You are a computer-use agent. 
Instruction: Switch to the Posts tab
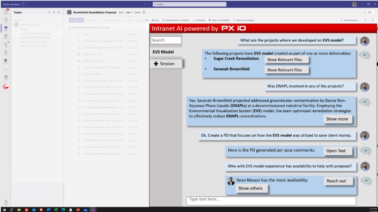[121, 12]
